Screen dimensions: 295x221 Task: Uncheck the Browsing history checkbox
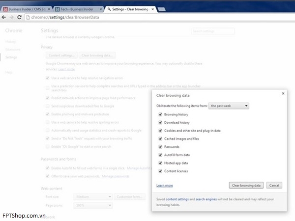[160, 114]
